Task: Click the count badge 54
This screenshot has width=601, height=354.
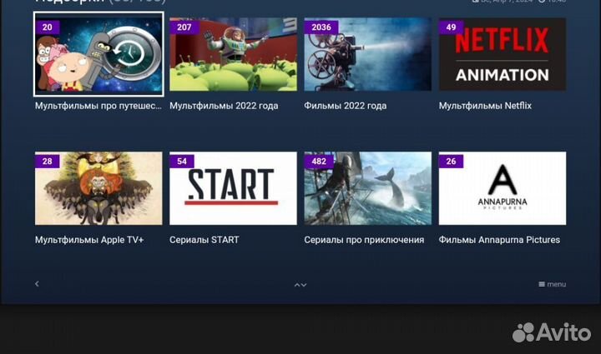Action: coord(182,162)
